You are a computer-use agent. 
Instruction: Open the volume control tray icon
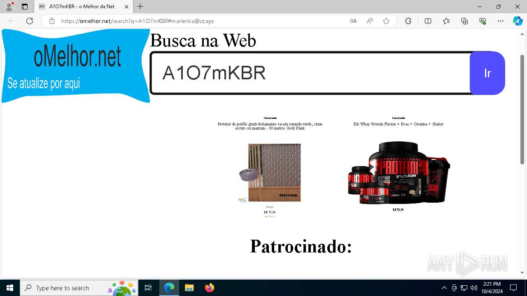coord(474,288)
